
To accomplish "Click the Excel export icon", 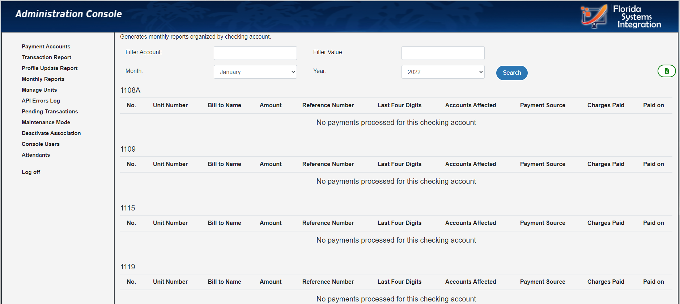I will pyautogui.click(x=666, y=71).
